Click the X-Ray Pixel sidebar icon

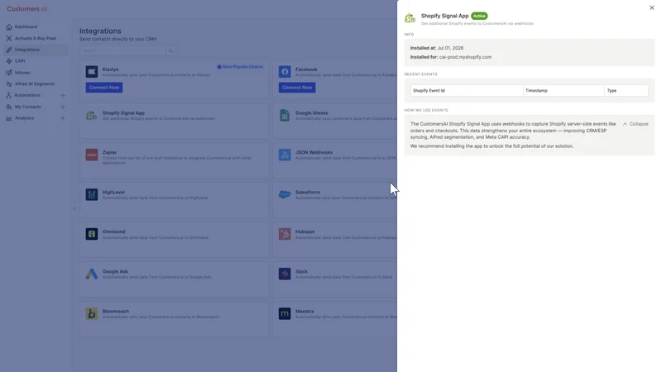tap(9, 38)
